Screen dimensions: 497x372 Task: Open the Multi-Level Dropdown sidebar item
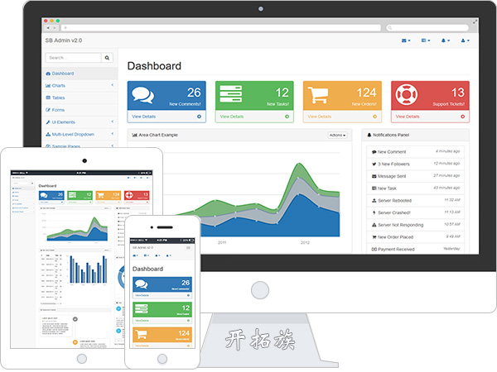80,134
